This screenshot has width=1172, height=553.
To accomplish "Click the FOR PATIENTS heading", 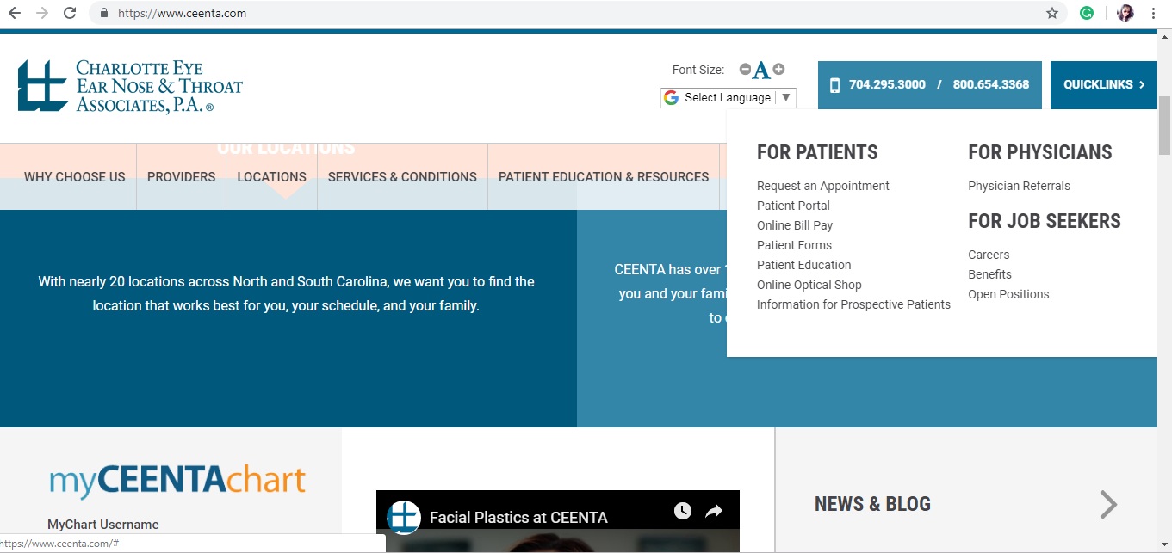I will point(817,152).
